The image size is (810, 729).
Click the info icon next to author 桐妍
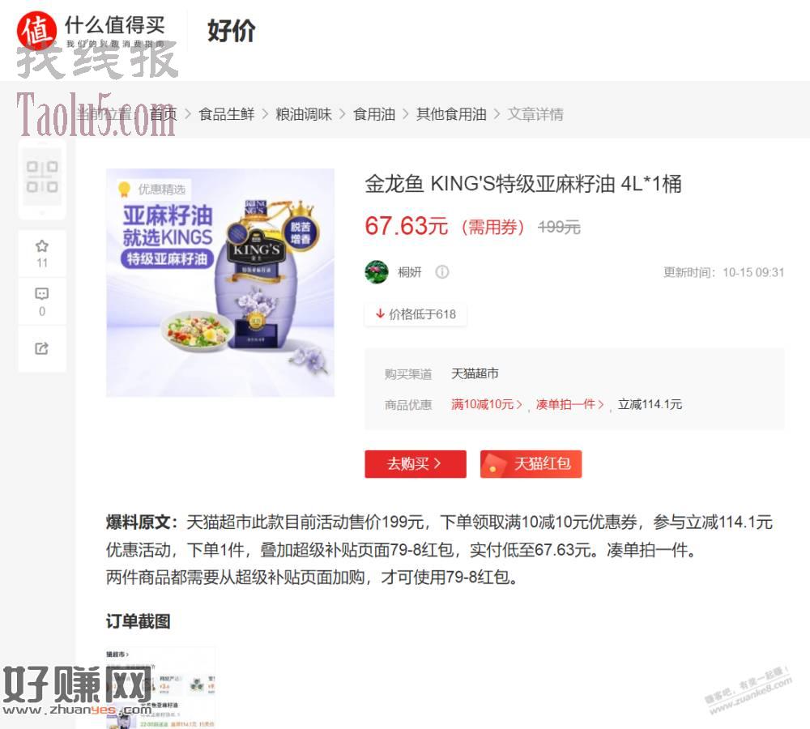pos(442,272)
